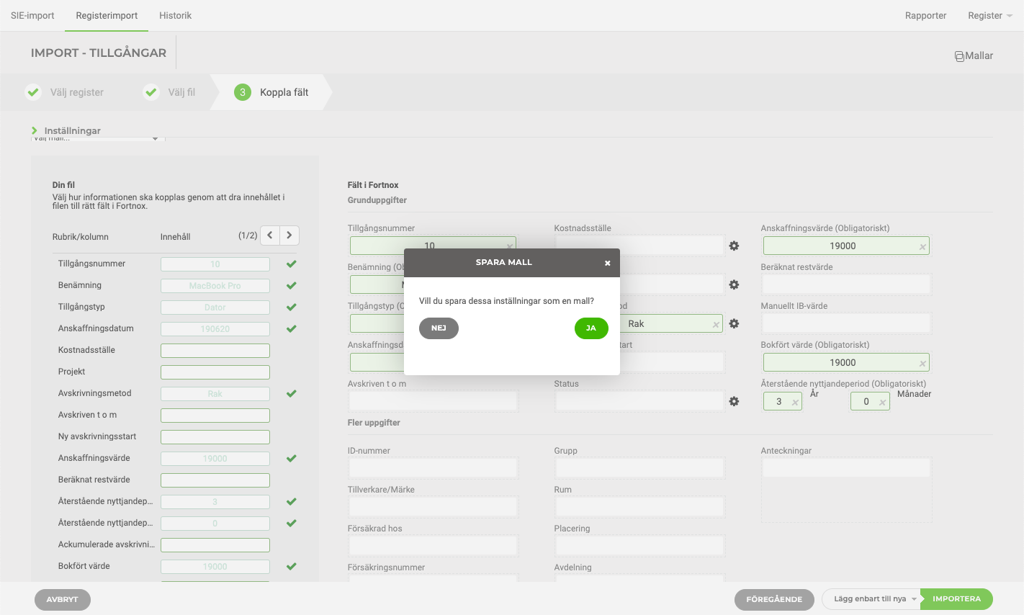Click the Rum field
Screen dimensions: 1024x615
(x=639, y=507)
